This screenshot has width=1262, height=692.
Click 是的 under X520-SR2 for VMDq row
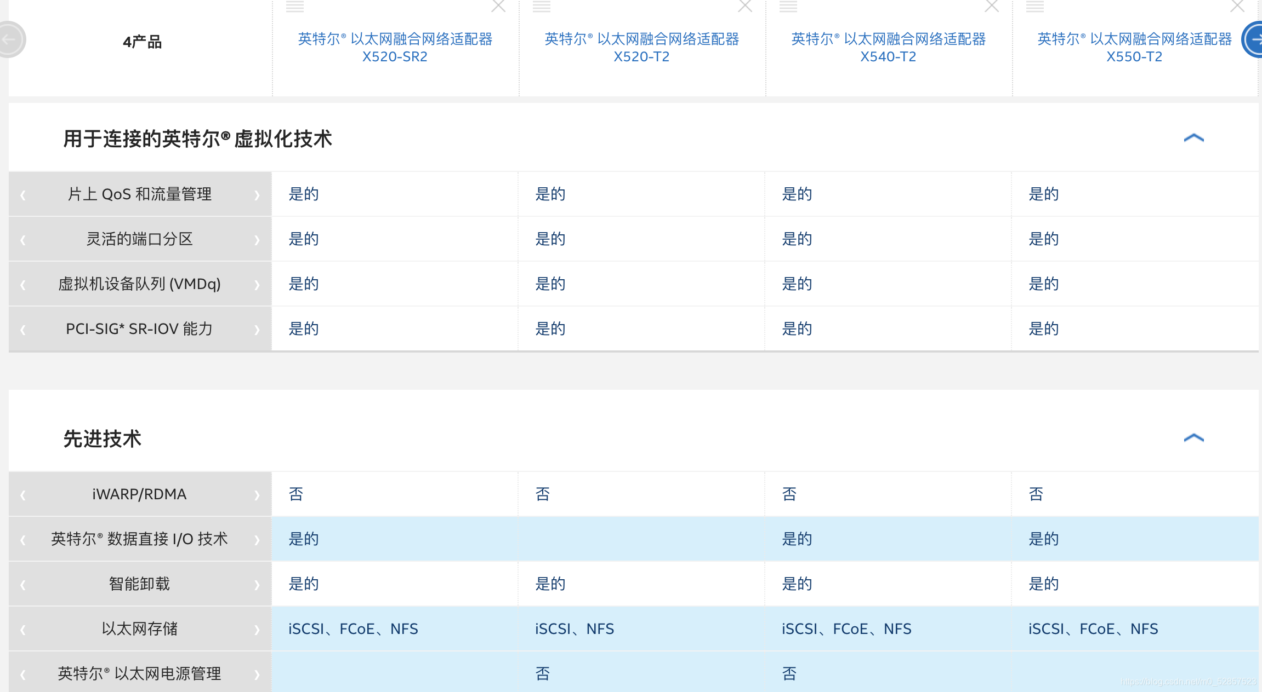click(x=304, y=284)
